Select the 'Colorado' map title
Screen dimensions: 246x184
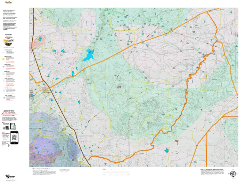pyautogui.click(x=8, y=35)
